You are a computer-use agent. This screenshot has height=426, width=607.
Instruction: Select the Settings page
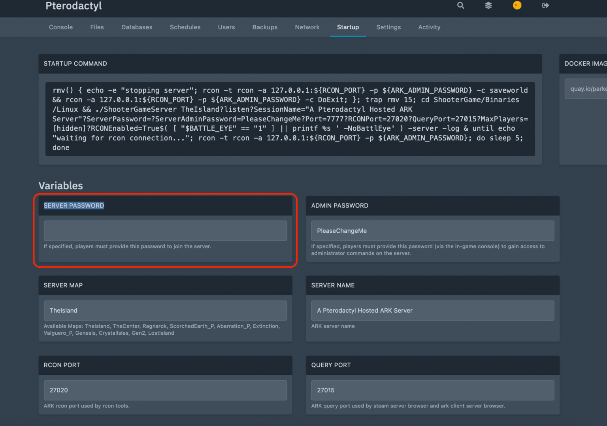tap(388, 27)
